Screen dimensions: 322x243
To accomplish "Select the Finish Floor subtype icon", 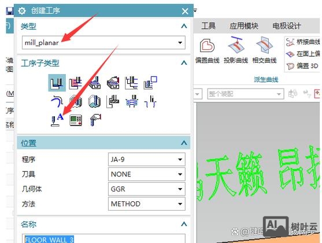I will pyautogui.click(x=94, y=101).
